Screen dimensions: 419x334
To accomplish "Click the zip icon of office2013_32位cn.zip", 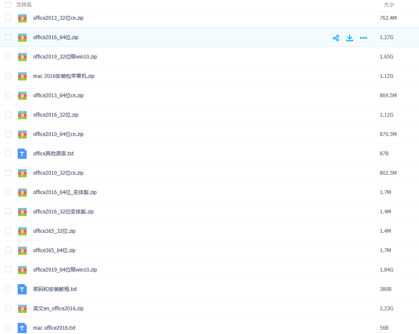I will pyautogui.click(x=22, y=18).
